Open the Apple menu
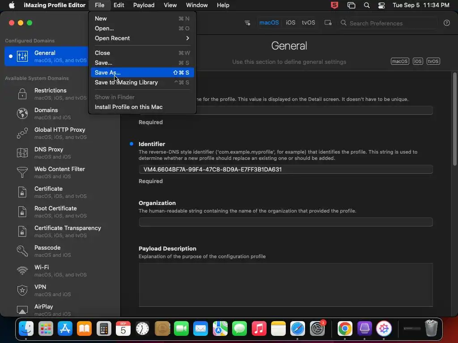This screenshot has width=458, height=343. pyautogui.click(x=12, y=5)
